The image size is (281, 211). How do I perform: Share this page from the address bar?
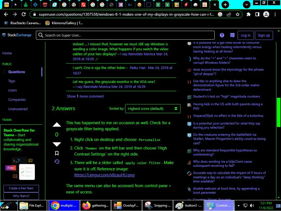pos(229,14)
